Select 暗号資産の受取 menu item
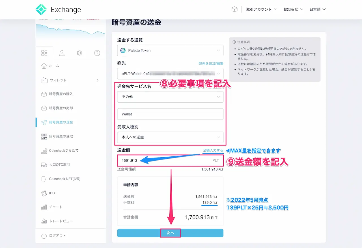This screenshot has height=248, width=362. (61, 136)
